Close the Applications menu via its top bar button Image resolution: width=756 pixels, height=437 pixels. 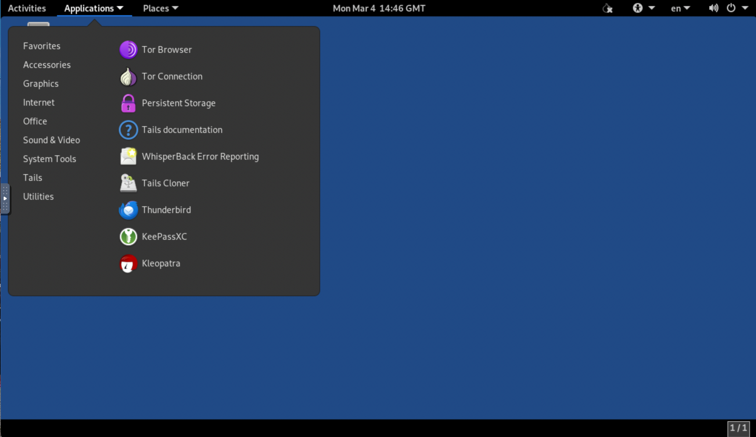94,8
